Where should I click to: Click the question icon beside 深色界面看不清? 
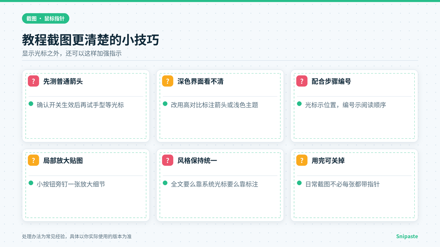coord(168,81)
